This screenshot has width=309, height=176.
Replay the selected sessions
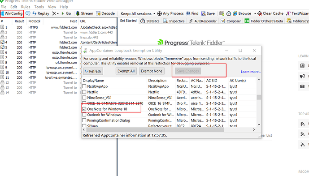pyautogui.click(x=41, y=13)
